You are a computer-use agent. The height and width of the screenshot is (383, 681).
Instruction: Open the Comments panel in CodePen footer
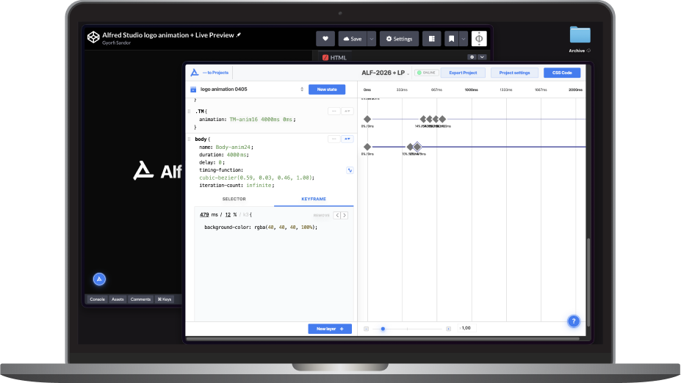pos(141,299)
